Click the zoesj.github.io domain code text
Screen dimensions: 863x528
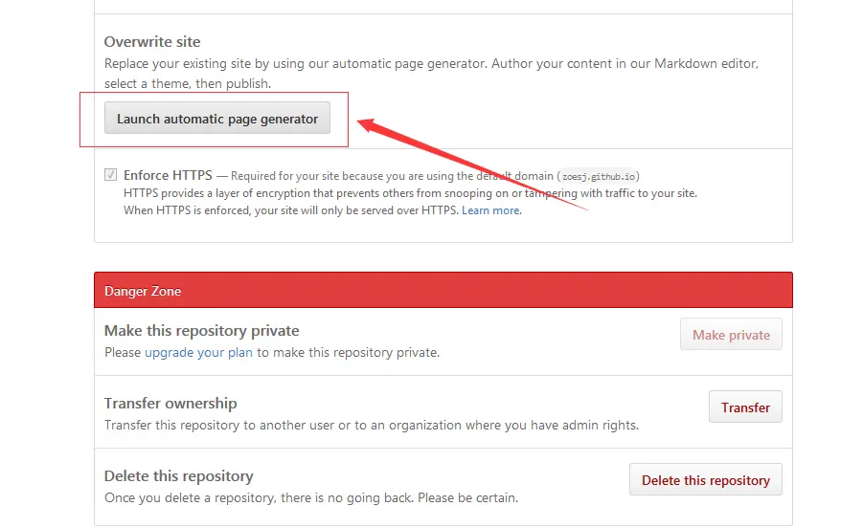(599, 177)
